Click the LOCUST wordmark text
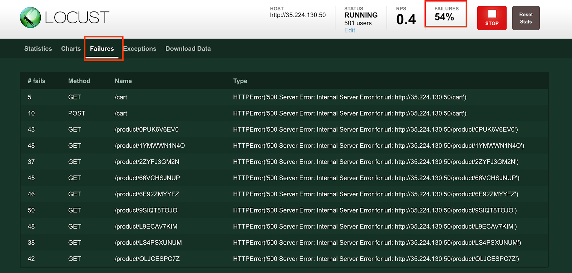572x273 pixels. pyautogui.click(x=77, y=18)
